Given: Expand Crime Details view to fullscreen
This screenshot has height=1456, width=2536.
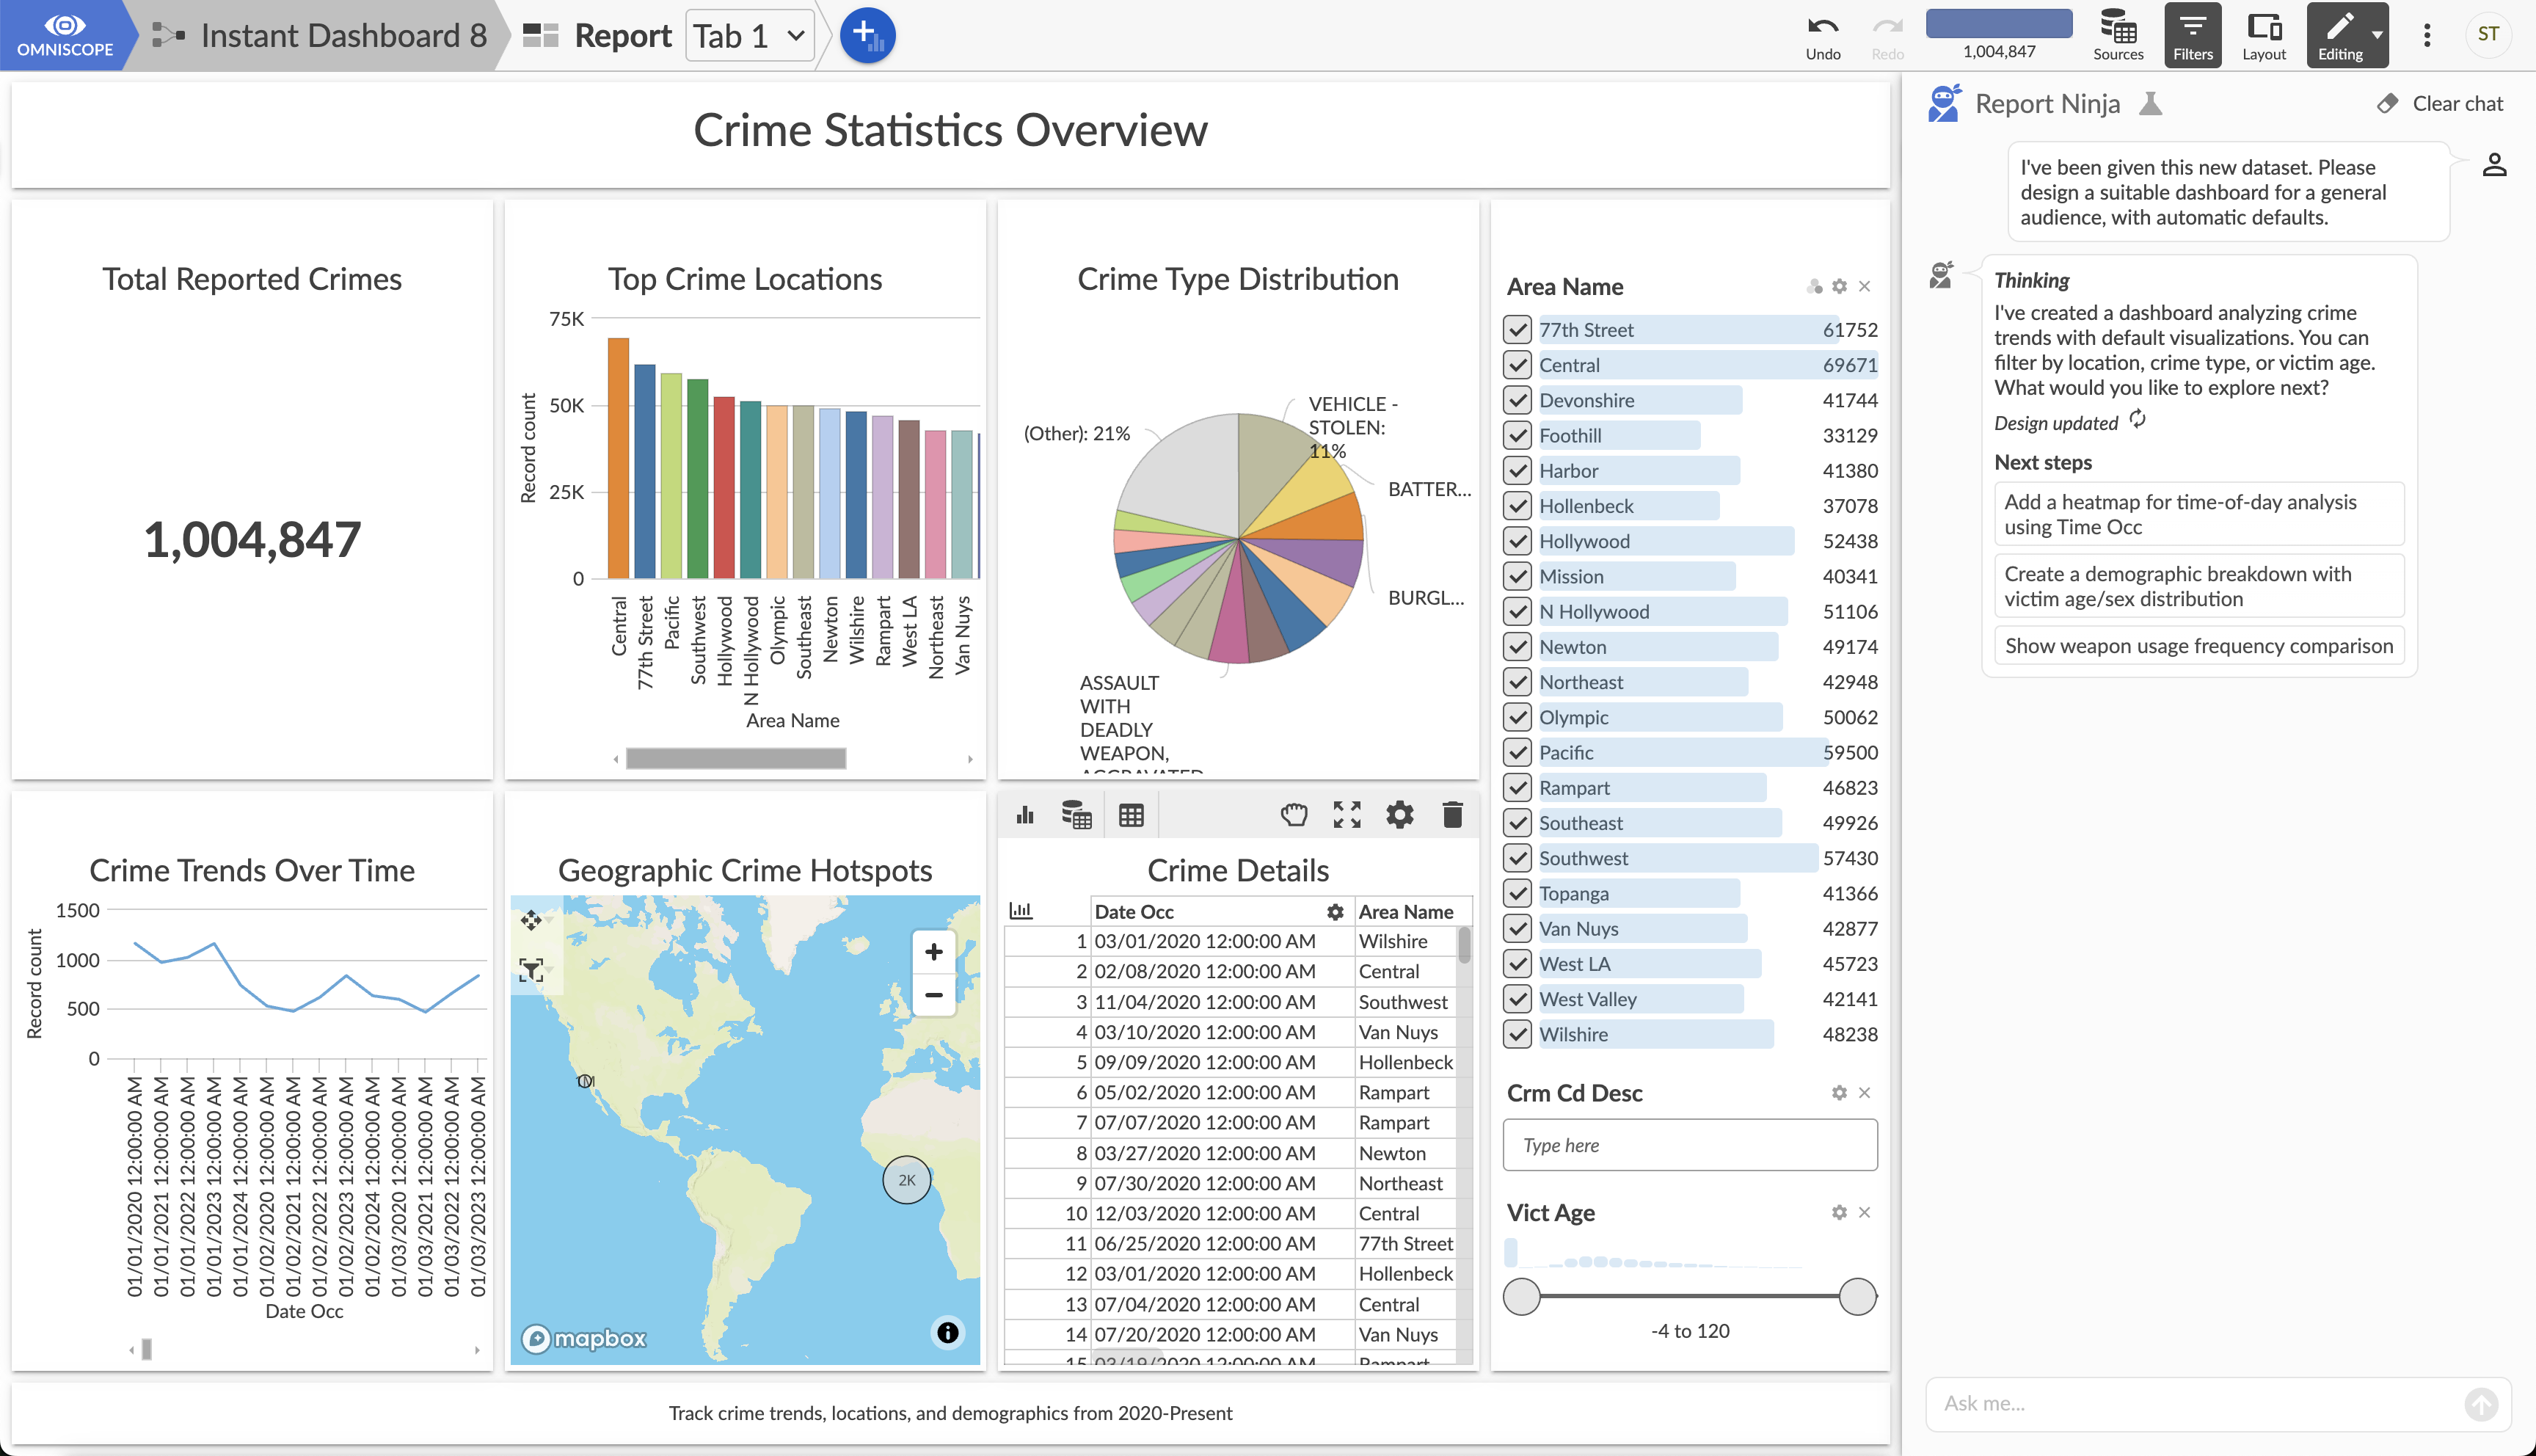Looking at the screenshot, I should [x=1347, y=815].
